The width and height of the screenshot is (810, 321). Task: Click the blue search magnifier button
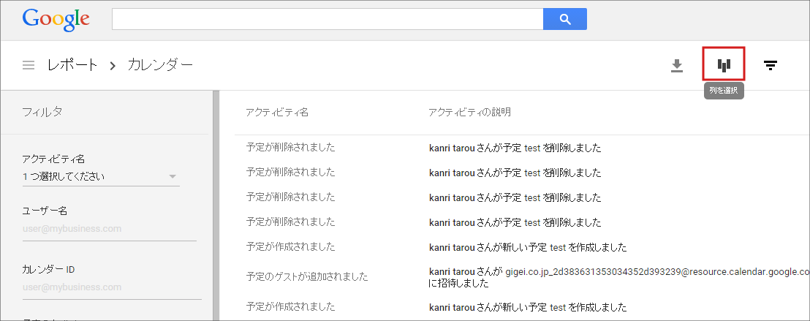point(564,19)
